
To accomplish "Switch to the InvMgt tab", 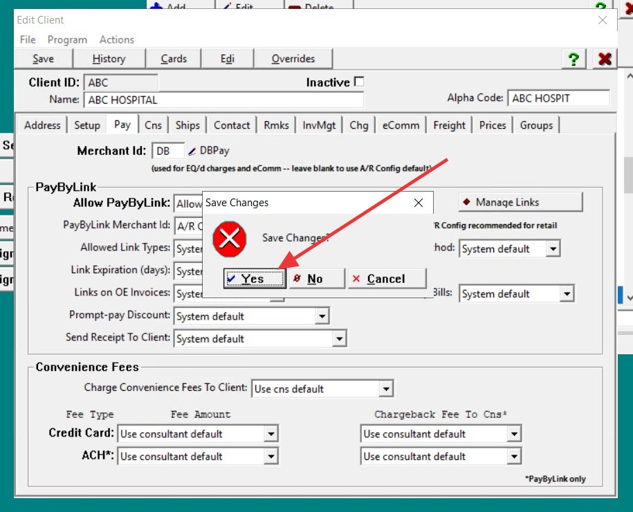I will pos(320,125).
